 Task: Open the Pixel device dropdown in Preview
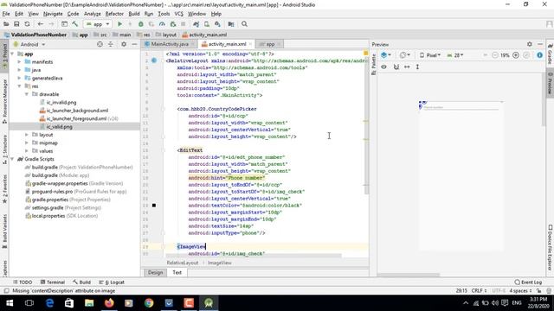430,55
